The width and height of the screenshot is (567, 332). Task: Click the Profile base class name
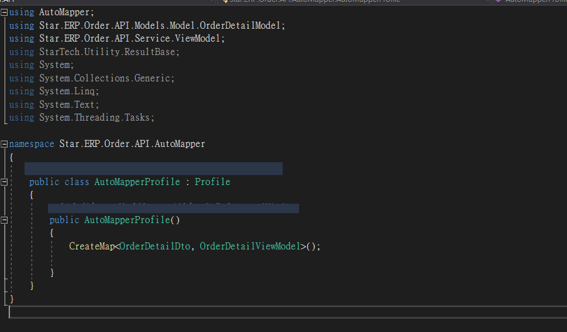[212, 182]
